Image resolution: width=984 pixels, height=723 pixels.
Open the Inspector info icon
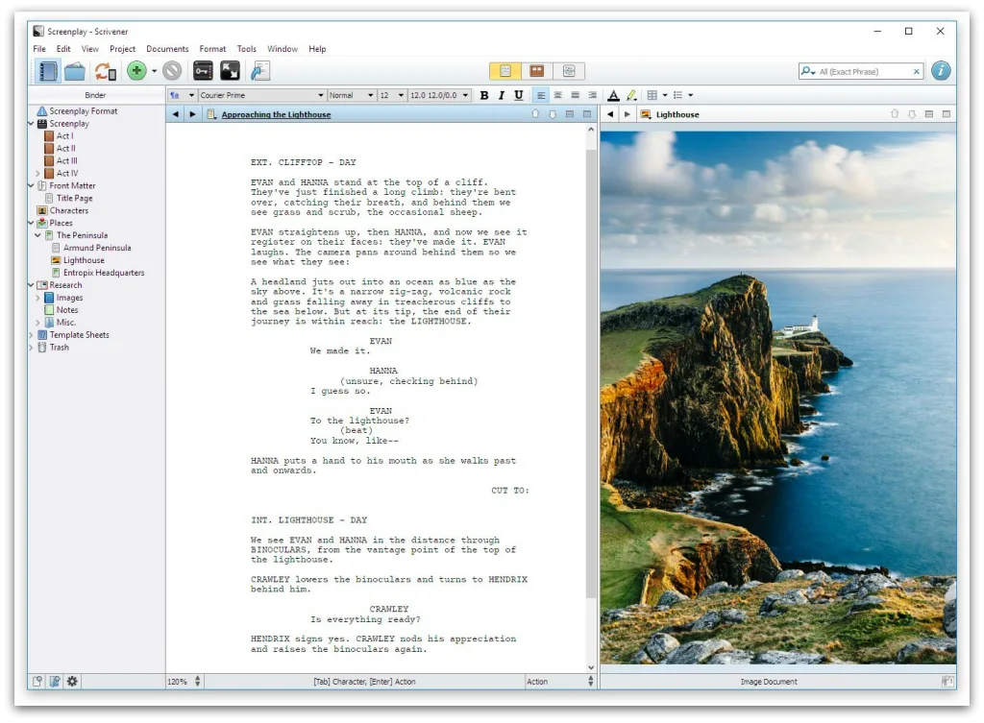click(941, 71)
